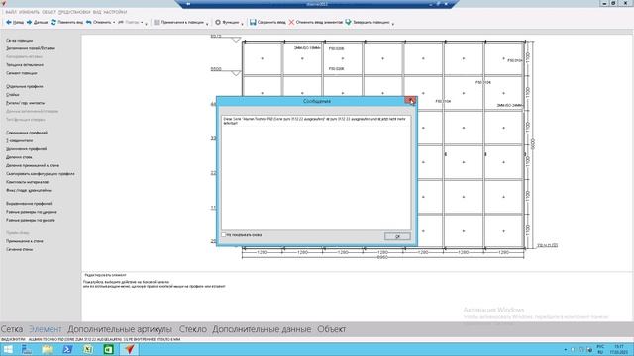
Task: Select Равные размеры по ширине entry
Action: click(32, 212)
